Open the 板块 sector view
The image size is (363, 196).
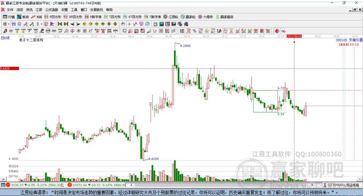coord(23,17)
